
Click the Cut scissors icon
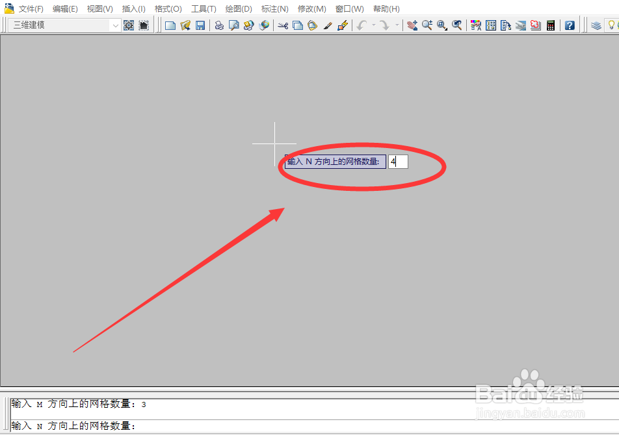click(x=283, y=25)
